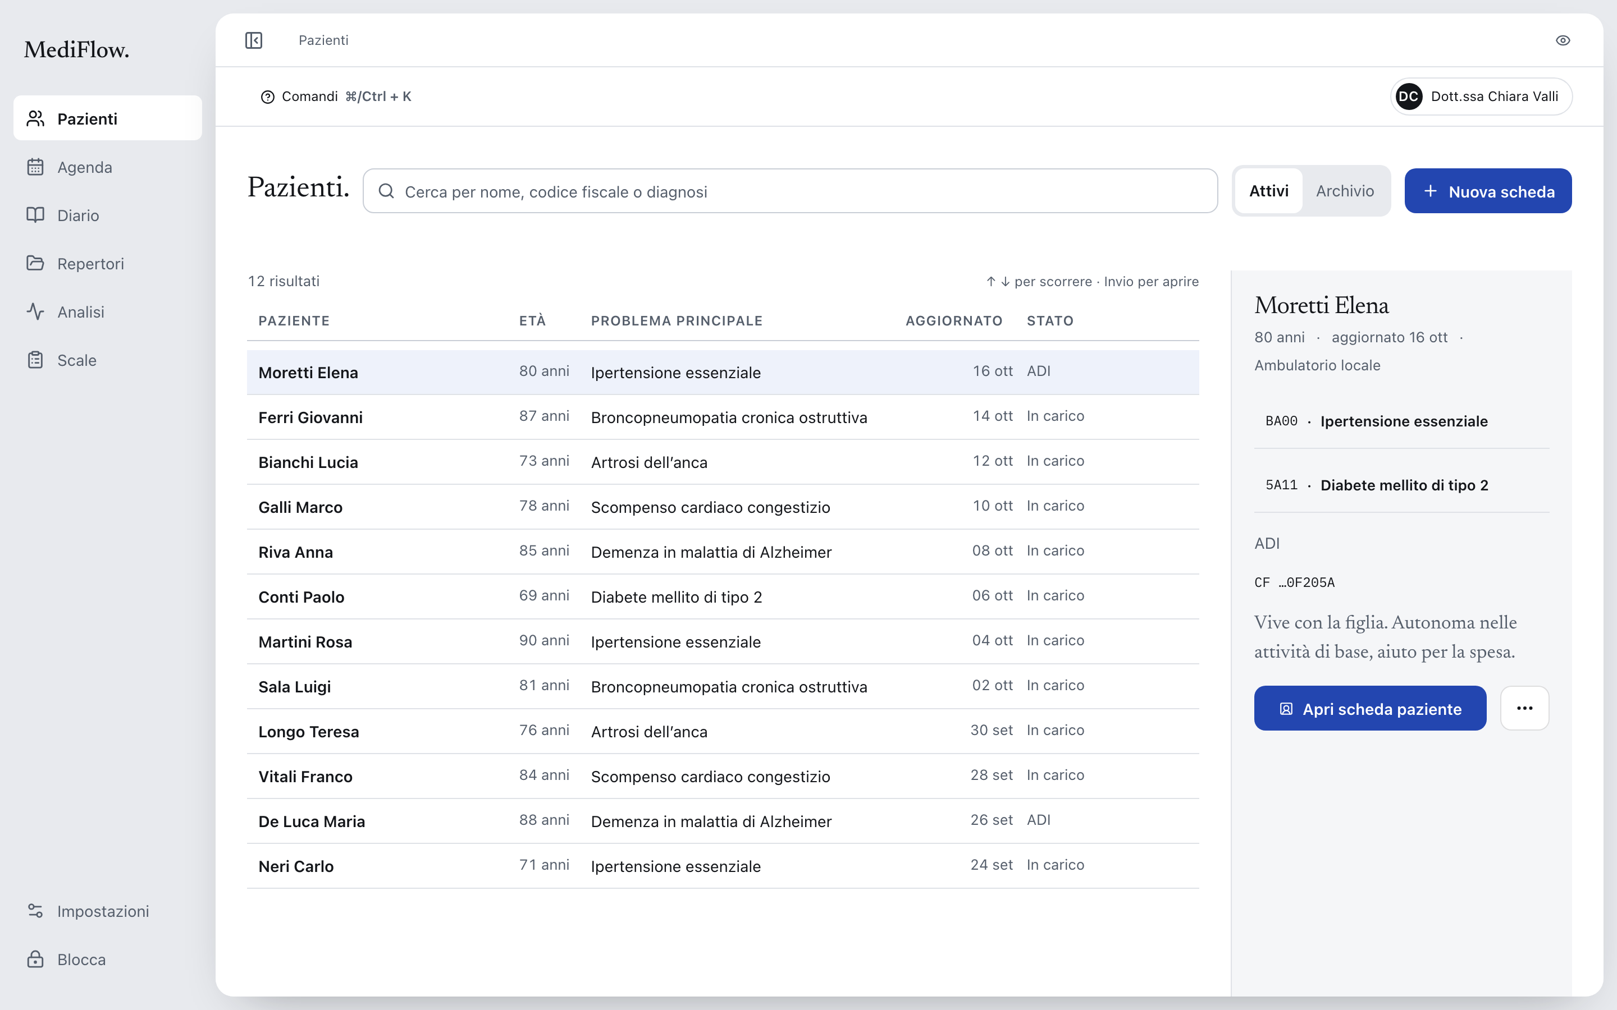Click the Comandi help circle icon
Screen dimensions: 1617x1010
pyautogui.click(x=267, y=97)
